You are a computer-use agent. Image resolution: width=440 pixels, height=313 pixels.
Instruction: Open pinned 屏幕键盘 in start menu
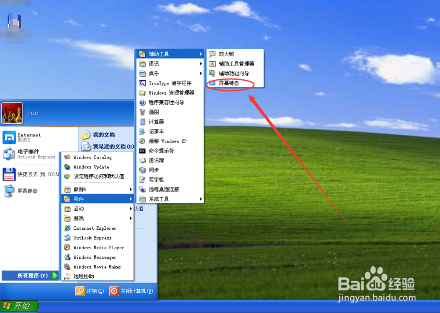click(30, 191)
